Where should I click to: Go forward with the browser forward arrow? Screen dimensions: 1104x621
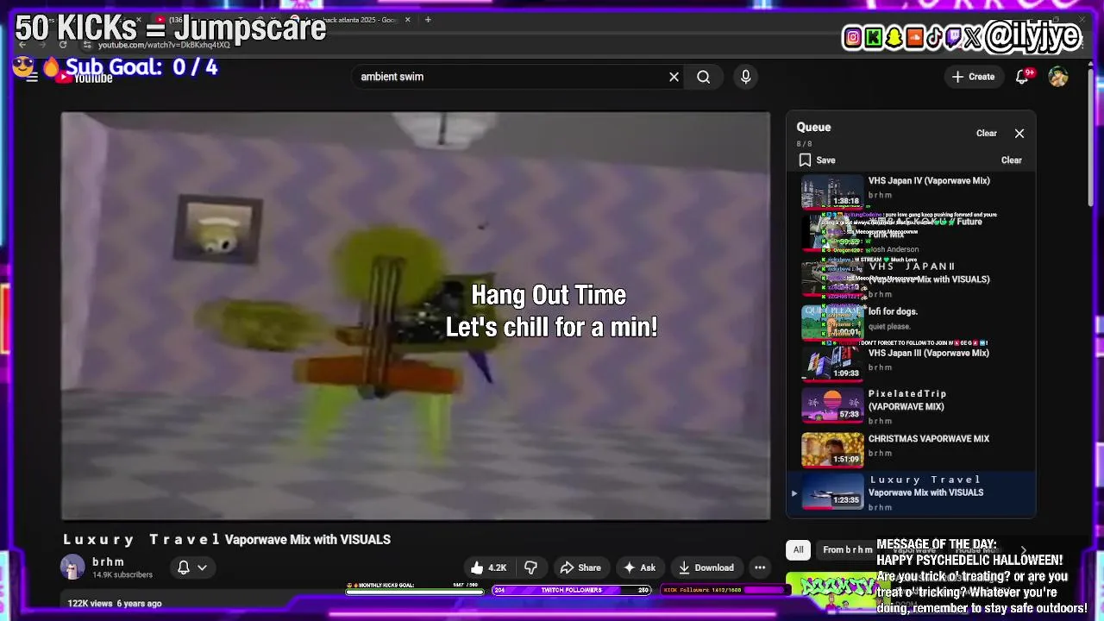[x=42, y=45]
